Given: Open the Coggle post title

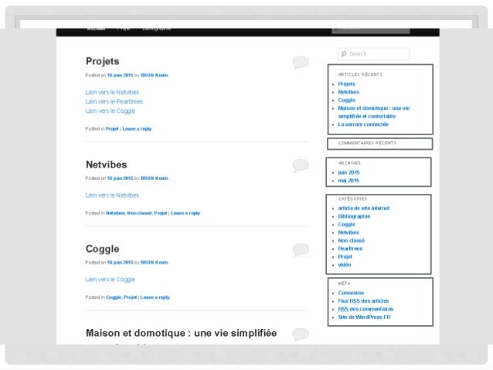Looking at the screenshot, I should pos(103,249).
